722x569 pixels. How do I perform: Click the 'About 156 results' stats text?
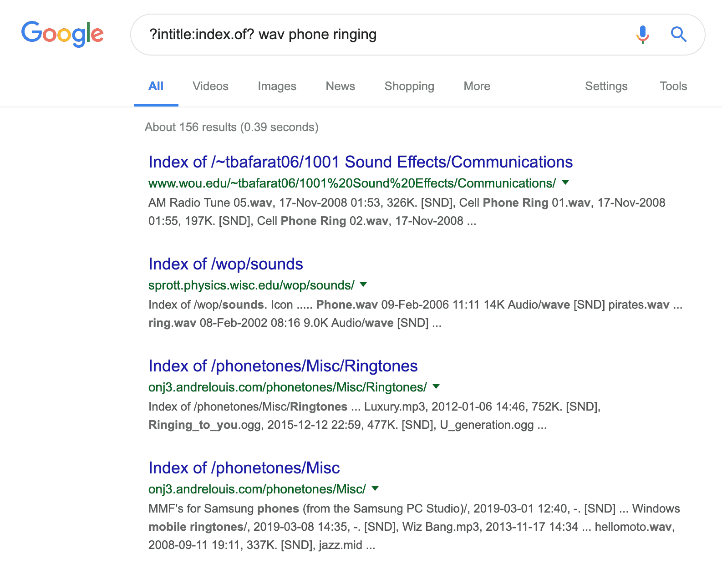pos(231,127)
